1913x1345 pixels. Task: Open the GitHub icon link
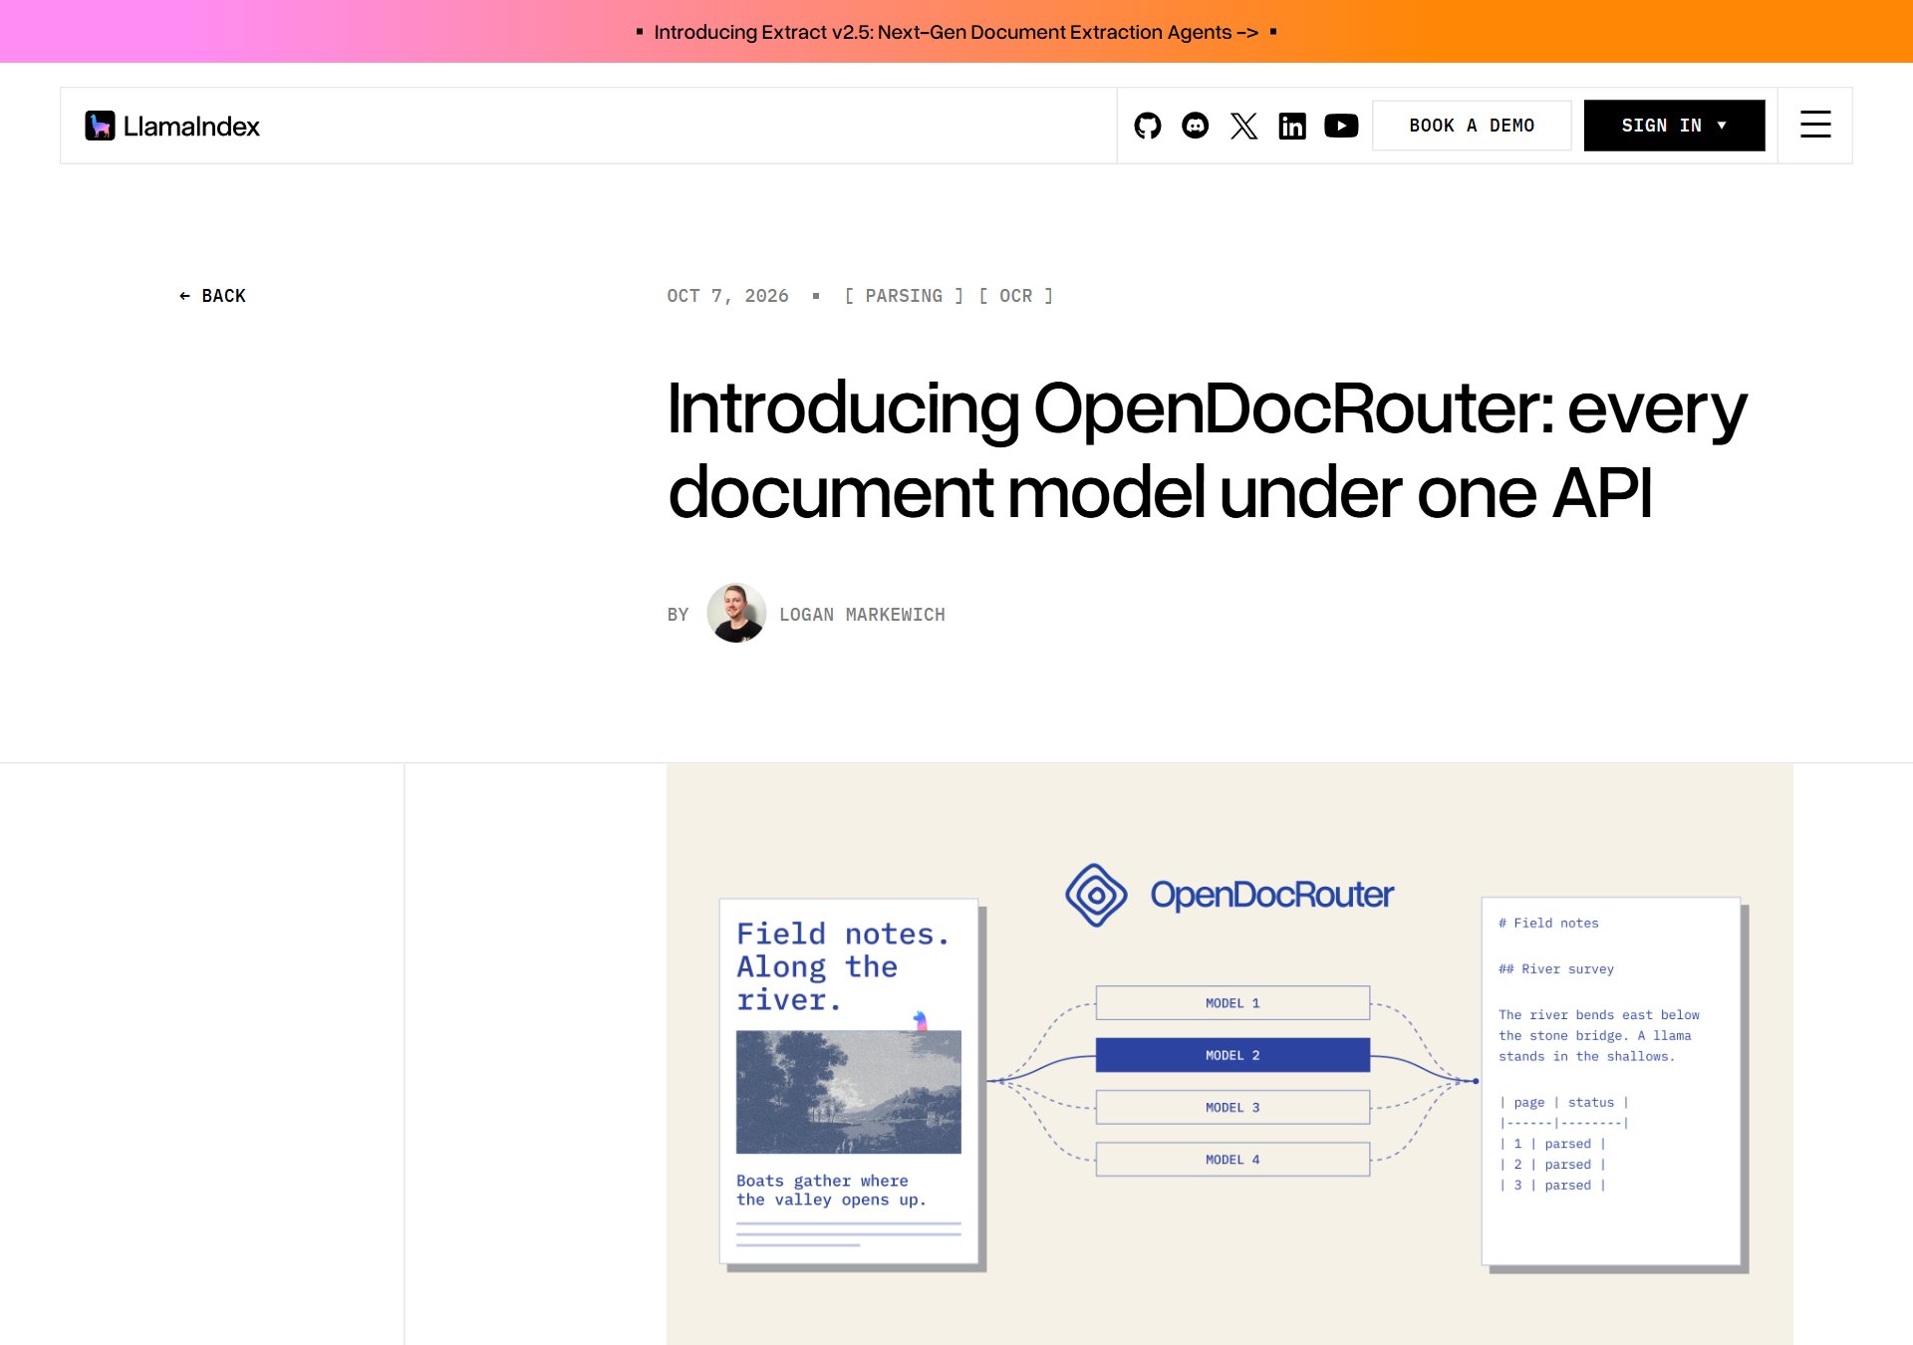tap(1148, 126)
